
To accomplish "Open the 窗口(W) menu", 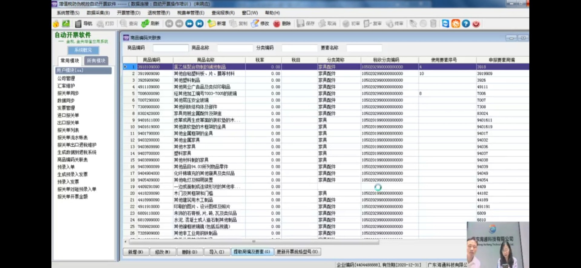I will pyautogui.click(x=250, y=13).
